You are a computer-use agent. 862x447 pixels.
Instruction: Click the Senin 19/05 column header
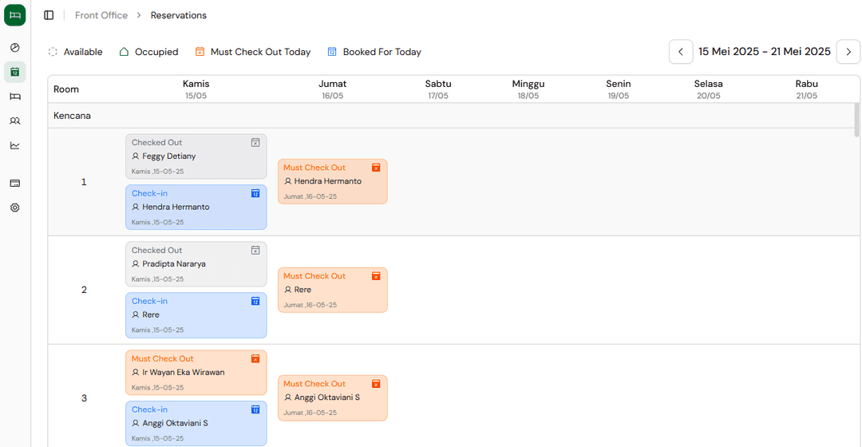point(619,89)
